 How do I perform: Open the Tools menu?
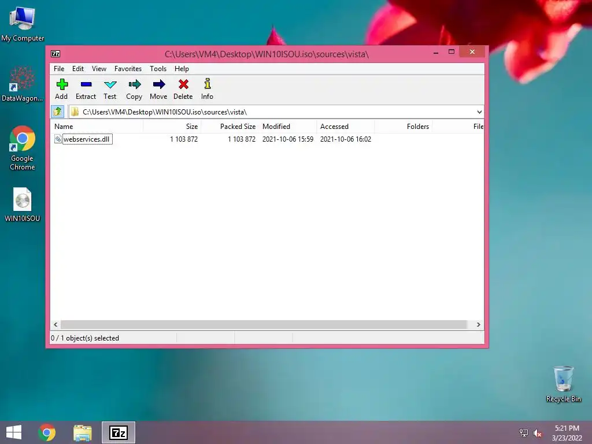coord(158,69)
